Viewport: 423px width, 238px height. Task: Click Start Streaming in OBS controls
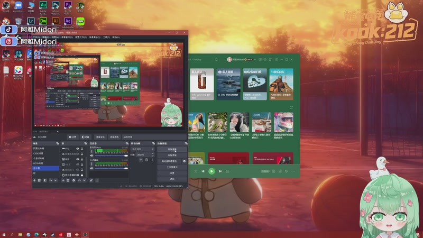(172, 149)
